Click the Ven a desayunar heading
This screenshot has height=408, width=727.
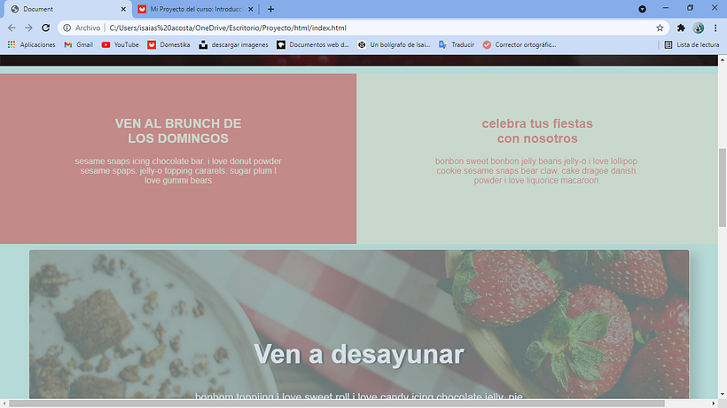click(359, 354)
